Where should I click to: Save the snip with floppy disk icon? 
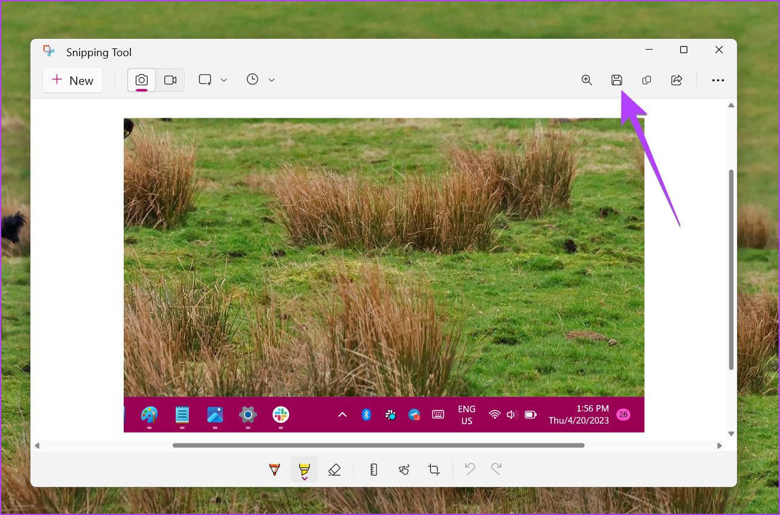pos(617,80)
